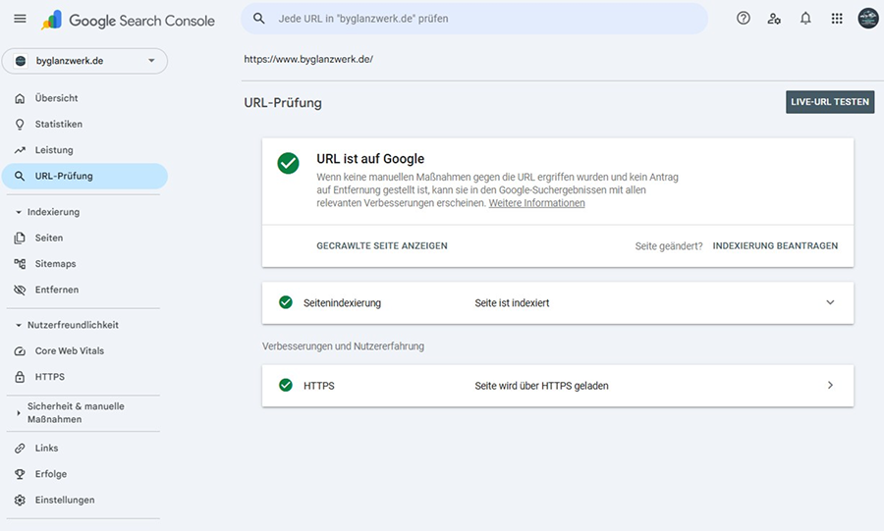884x531 pixels.
Task: Open the Google apps grid
Action: 837,19
